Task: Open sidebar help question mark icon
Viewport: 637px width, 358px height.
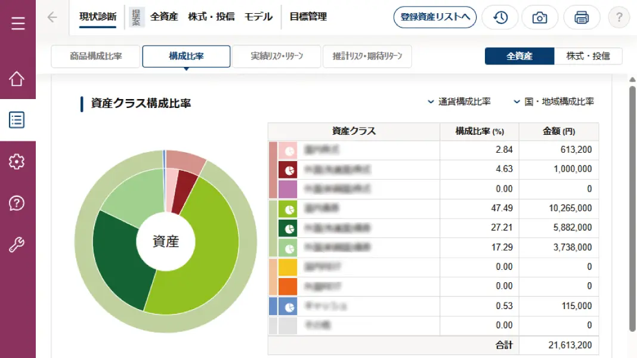Action: tap(17, 203)
